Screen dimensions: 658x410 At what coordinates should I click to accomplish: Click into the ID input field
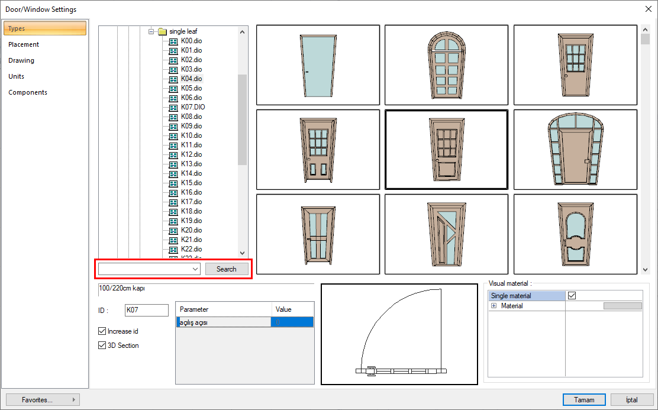tap(147, 310)
